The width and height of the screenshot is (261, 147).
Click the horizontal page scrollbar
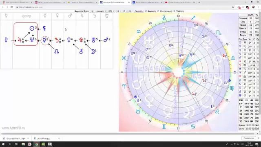(128, 134)
